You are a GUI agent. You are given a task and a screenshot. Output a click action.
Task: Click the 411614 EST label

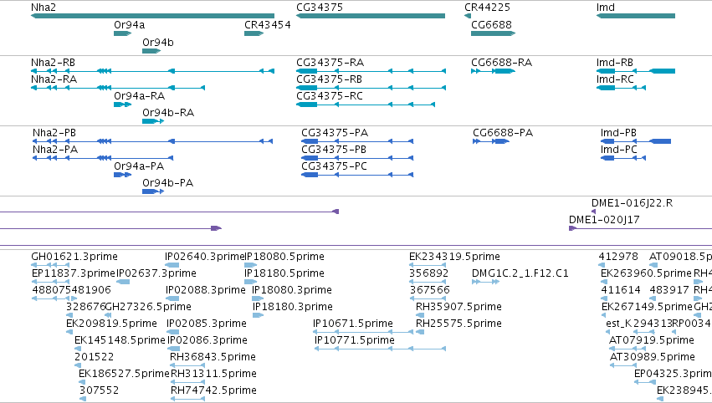coord(621,290)
